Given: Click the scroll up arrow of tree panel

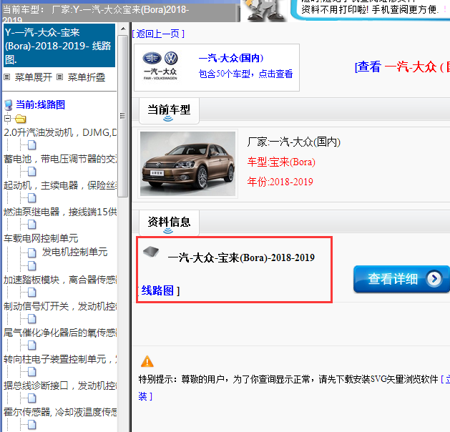Looking at the screenshot, I should tap(123, 29).
